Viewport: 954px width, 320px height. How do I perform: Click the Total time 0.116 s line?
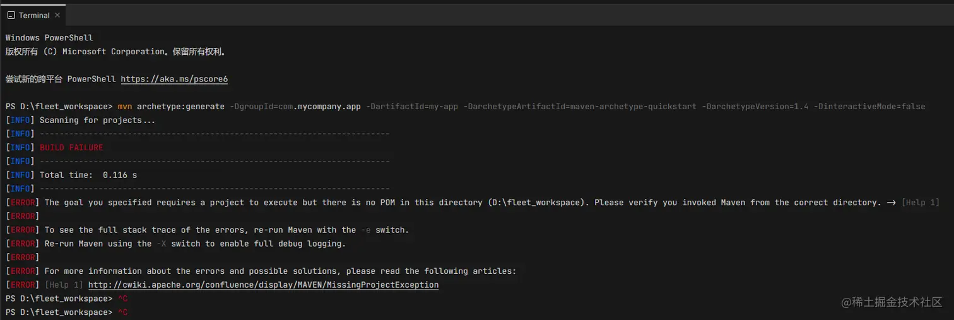pos(88,175)
